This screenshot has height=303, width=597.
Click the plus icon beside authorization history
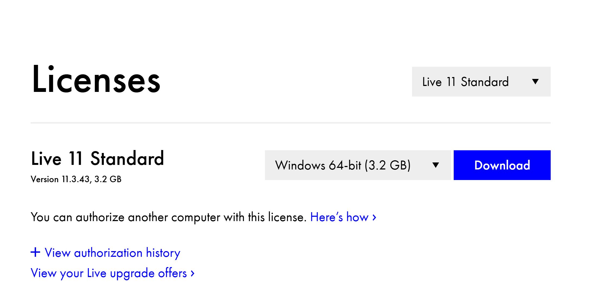(x=35, y=252)
